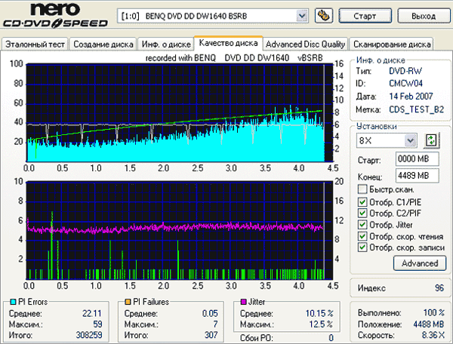Click the yellow PI Failures color swatch
453x344 pixels.
point(131,302)
